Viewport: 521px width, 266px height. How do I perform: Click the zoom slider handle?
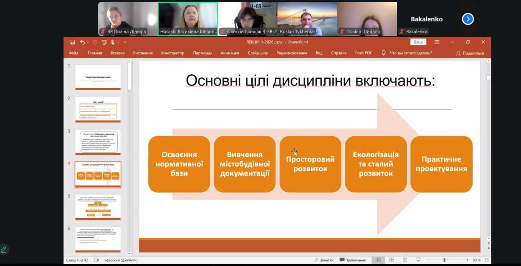pos(444,260)
